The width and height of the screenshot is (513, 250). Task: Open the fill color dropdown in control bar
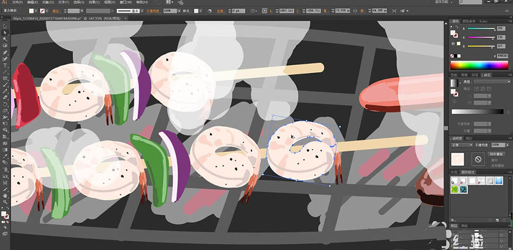(x=36, y=11)
